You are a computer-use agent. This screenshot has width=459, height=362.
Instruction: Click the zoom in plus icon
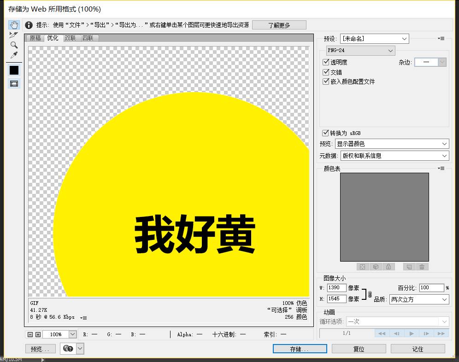(x=38, y=334)
